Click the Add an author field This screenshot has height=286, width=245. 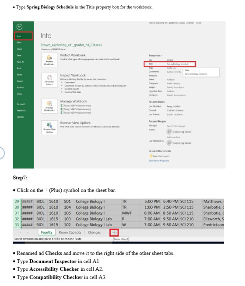point(173,137)
